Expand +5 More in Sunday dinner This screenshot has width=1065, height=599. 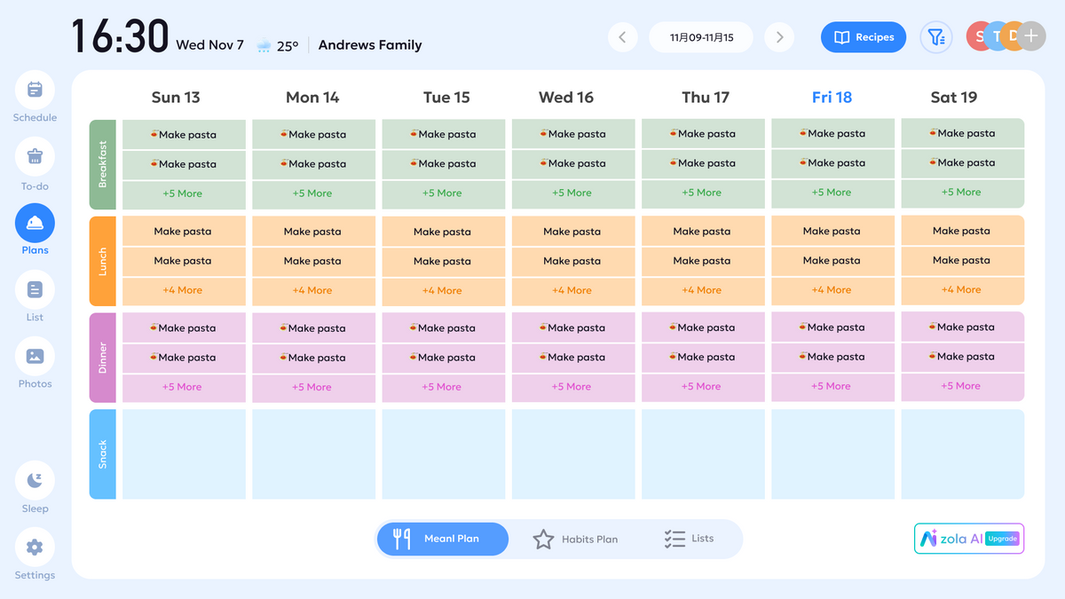tap(183, 387)
